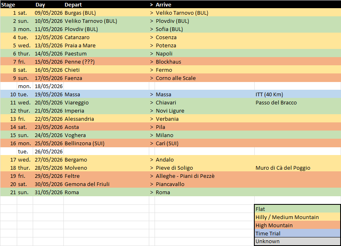Click the Corno alle Scale arrival cell
The width and height of the screenshot is (341, 246).
[175, 78]
